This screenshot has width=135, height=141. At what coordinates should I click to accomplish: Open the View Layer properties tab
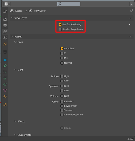(x=5, y=32)
